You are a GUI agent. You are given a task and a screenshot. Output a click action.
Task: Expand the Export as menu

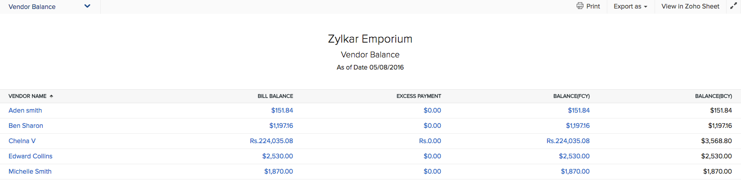(630, 6)
